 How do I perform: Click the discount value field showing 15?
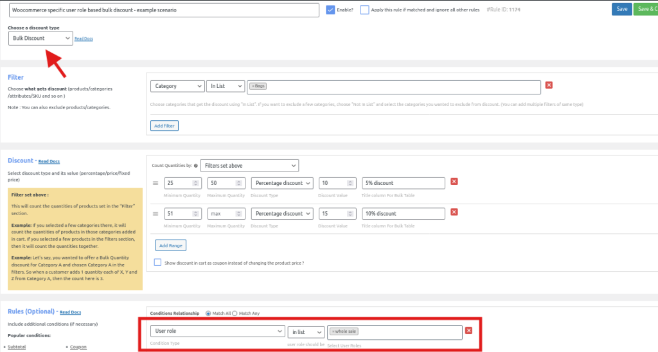click(x=337, y=213)
